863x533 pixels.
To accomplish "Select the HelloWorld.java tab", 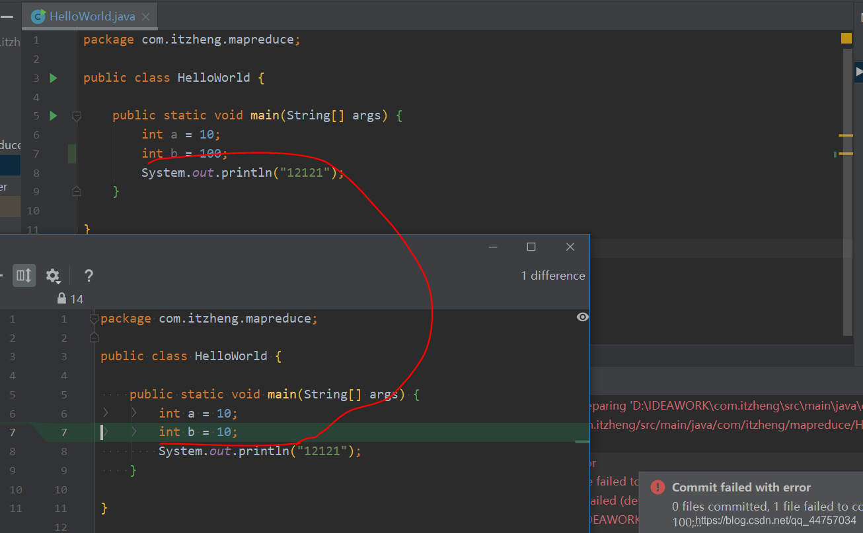I will (91, 17).
